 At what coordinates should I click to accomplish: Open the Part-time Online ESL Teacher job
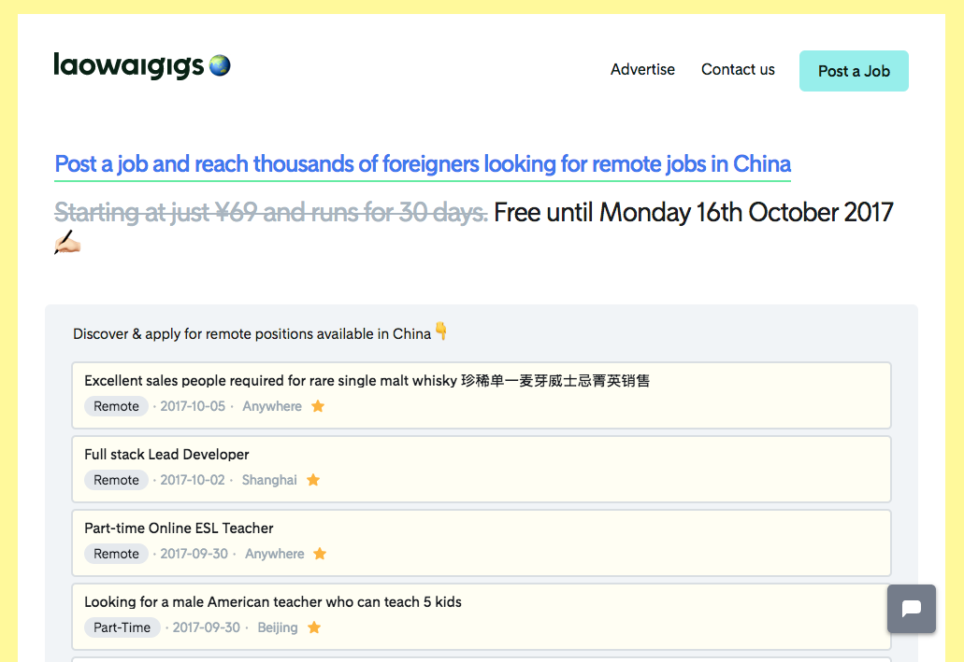coord(482,542)
